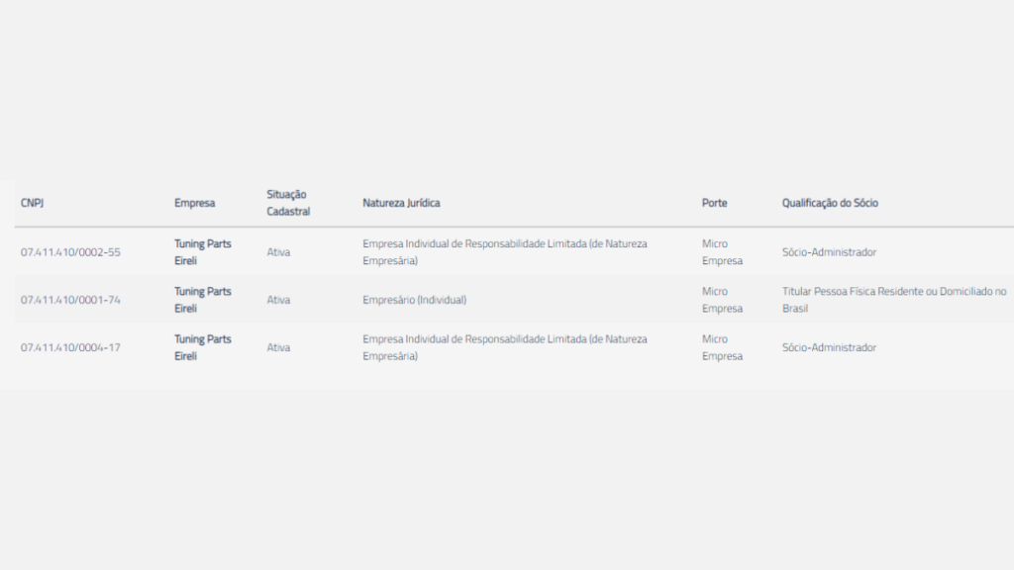The image size is (1014, 570).
Task: Click the Qualificação do Sócio header
Action: 830,203
